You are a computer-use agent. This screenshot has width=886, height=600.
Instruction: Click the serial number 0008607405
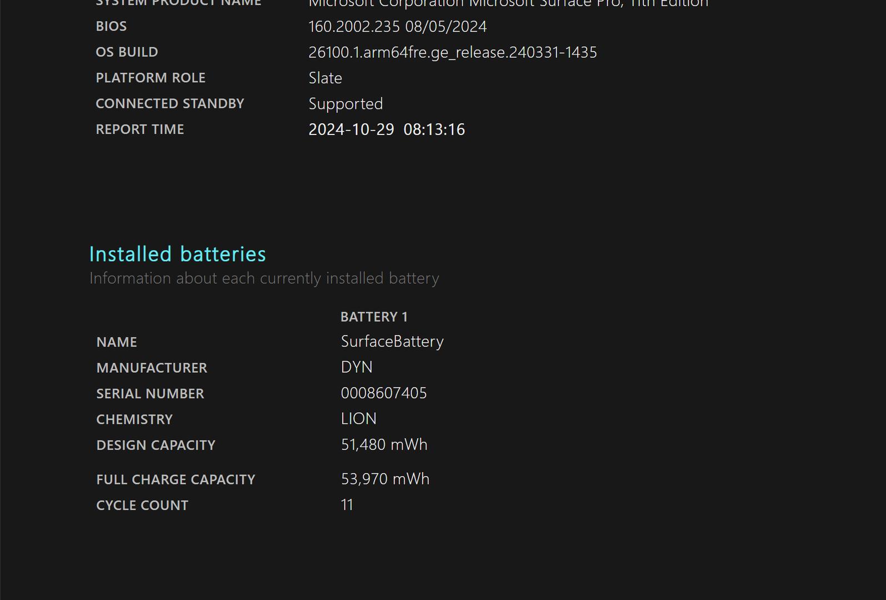point(384,393)
